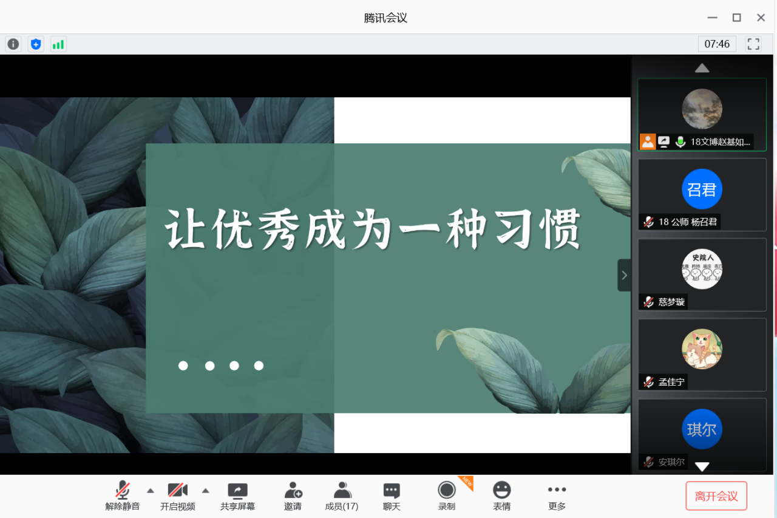Image resolution: width=777 pixels, height=518 pixels.
Task: Open the 聊天 chat panel
Action: 391,495
